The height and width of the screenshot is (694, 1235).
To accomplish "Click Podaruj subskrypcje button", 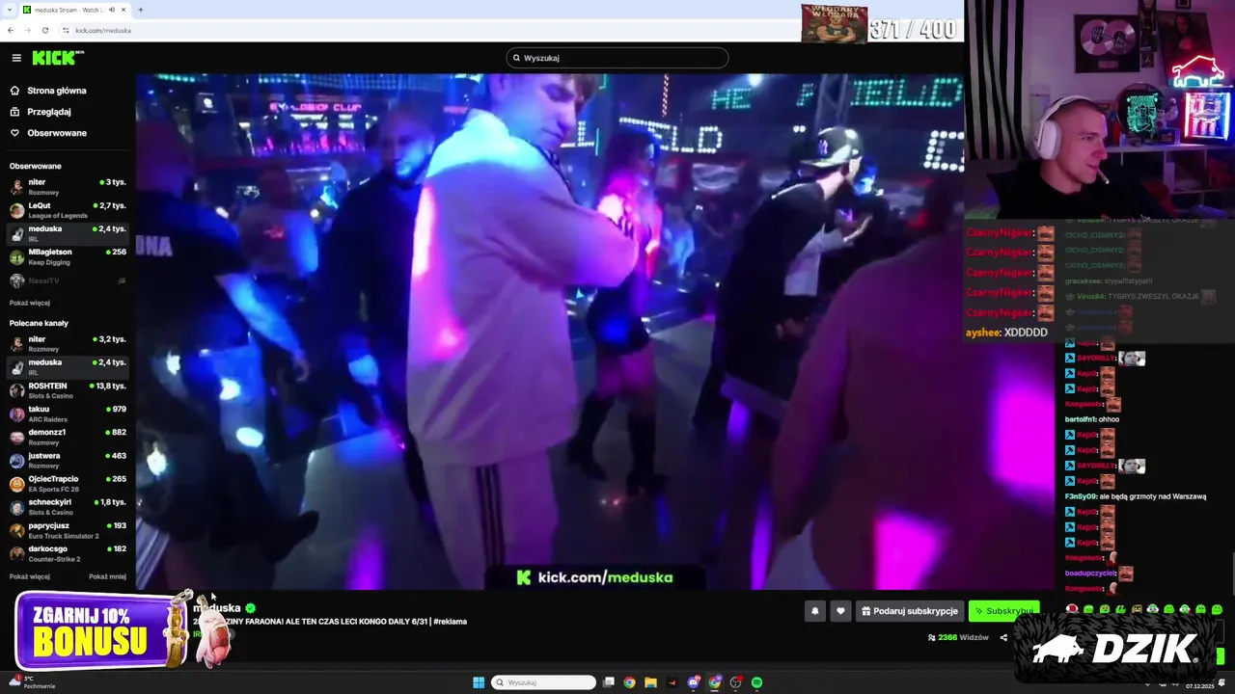I will [910, 611].
